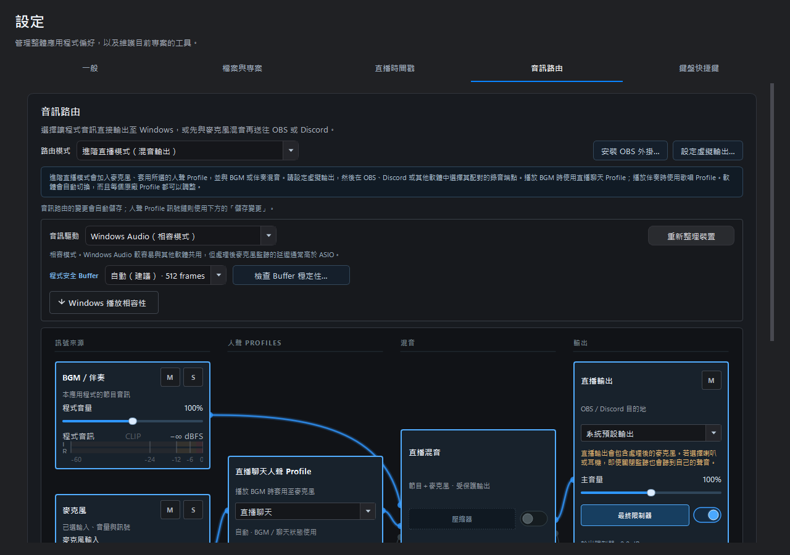Click the 設定 page title

[x=30, y=22]
